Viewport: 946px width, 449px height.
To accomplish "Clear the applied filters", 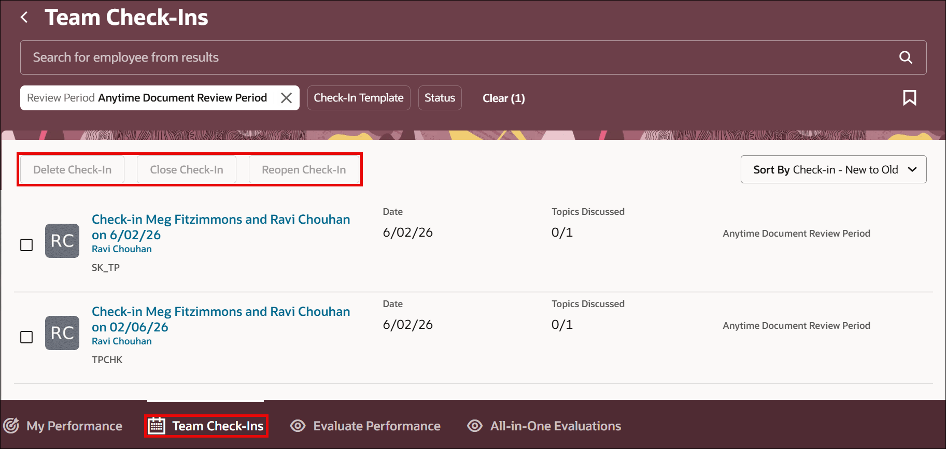I will [x=503, y=98].
